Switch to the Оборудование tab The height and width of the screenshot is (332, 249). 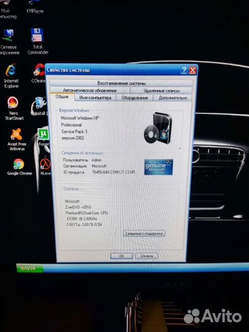[135, 98]
